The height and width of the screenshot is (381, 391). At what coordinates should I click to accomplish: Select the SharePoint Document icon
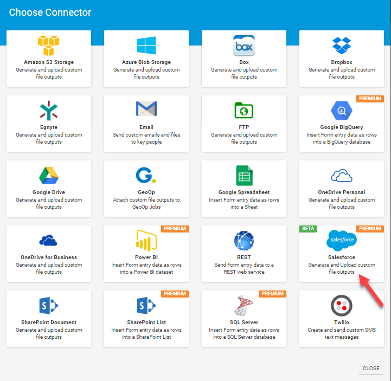(49, 306)
